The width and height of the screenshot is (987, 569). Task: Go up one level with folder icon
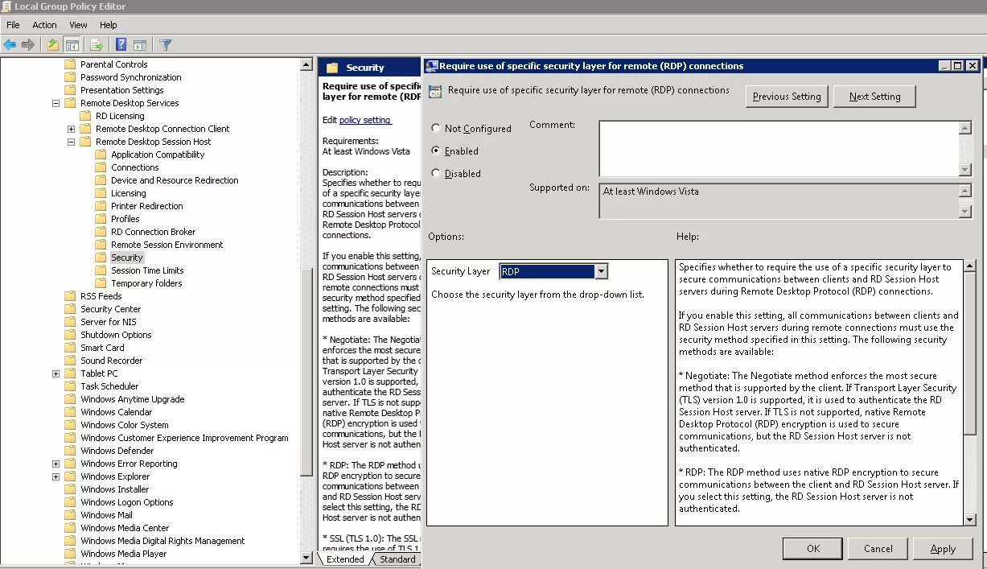pyautogui.click(x=53, y=45)
